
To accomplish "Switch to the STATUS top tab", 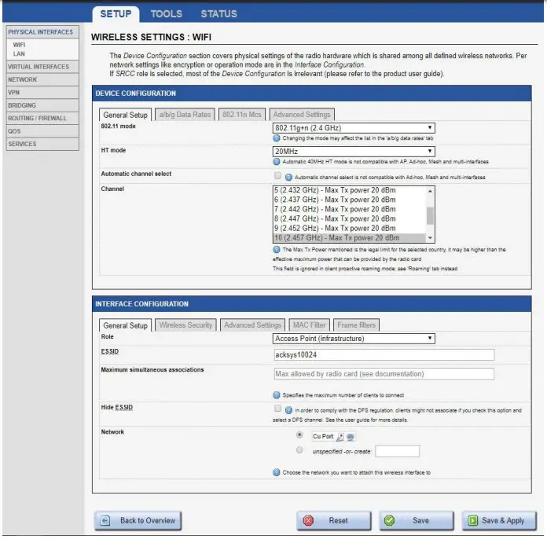I will (x=218, y=14).
